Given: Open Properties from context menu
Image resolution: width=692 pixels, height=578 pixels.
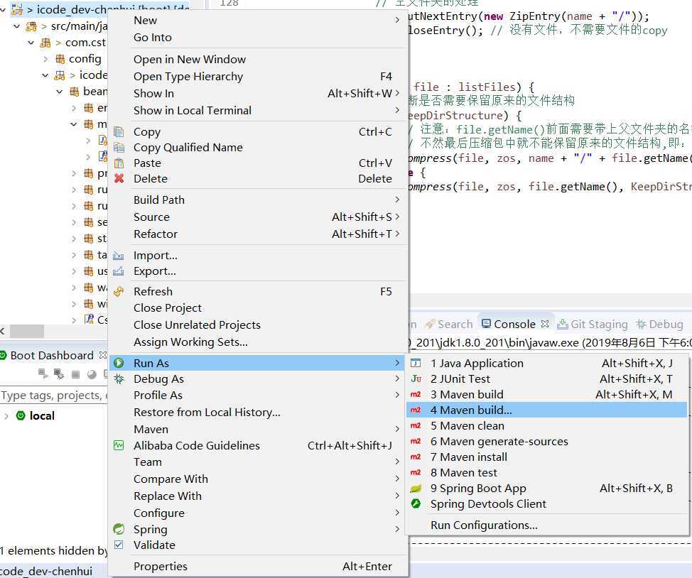Looking at the screenshot, I should pos(258,566).
